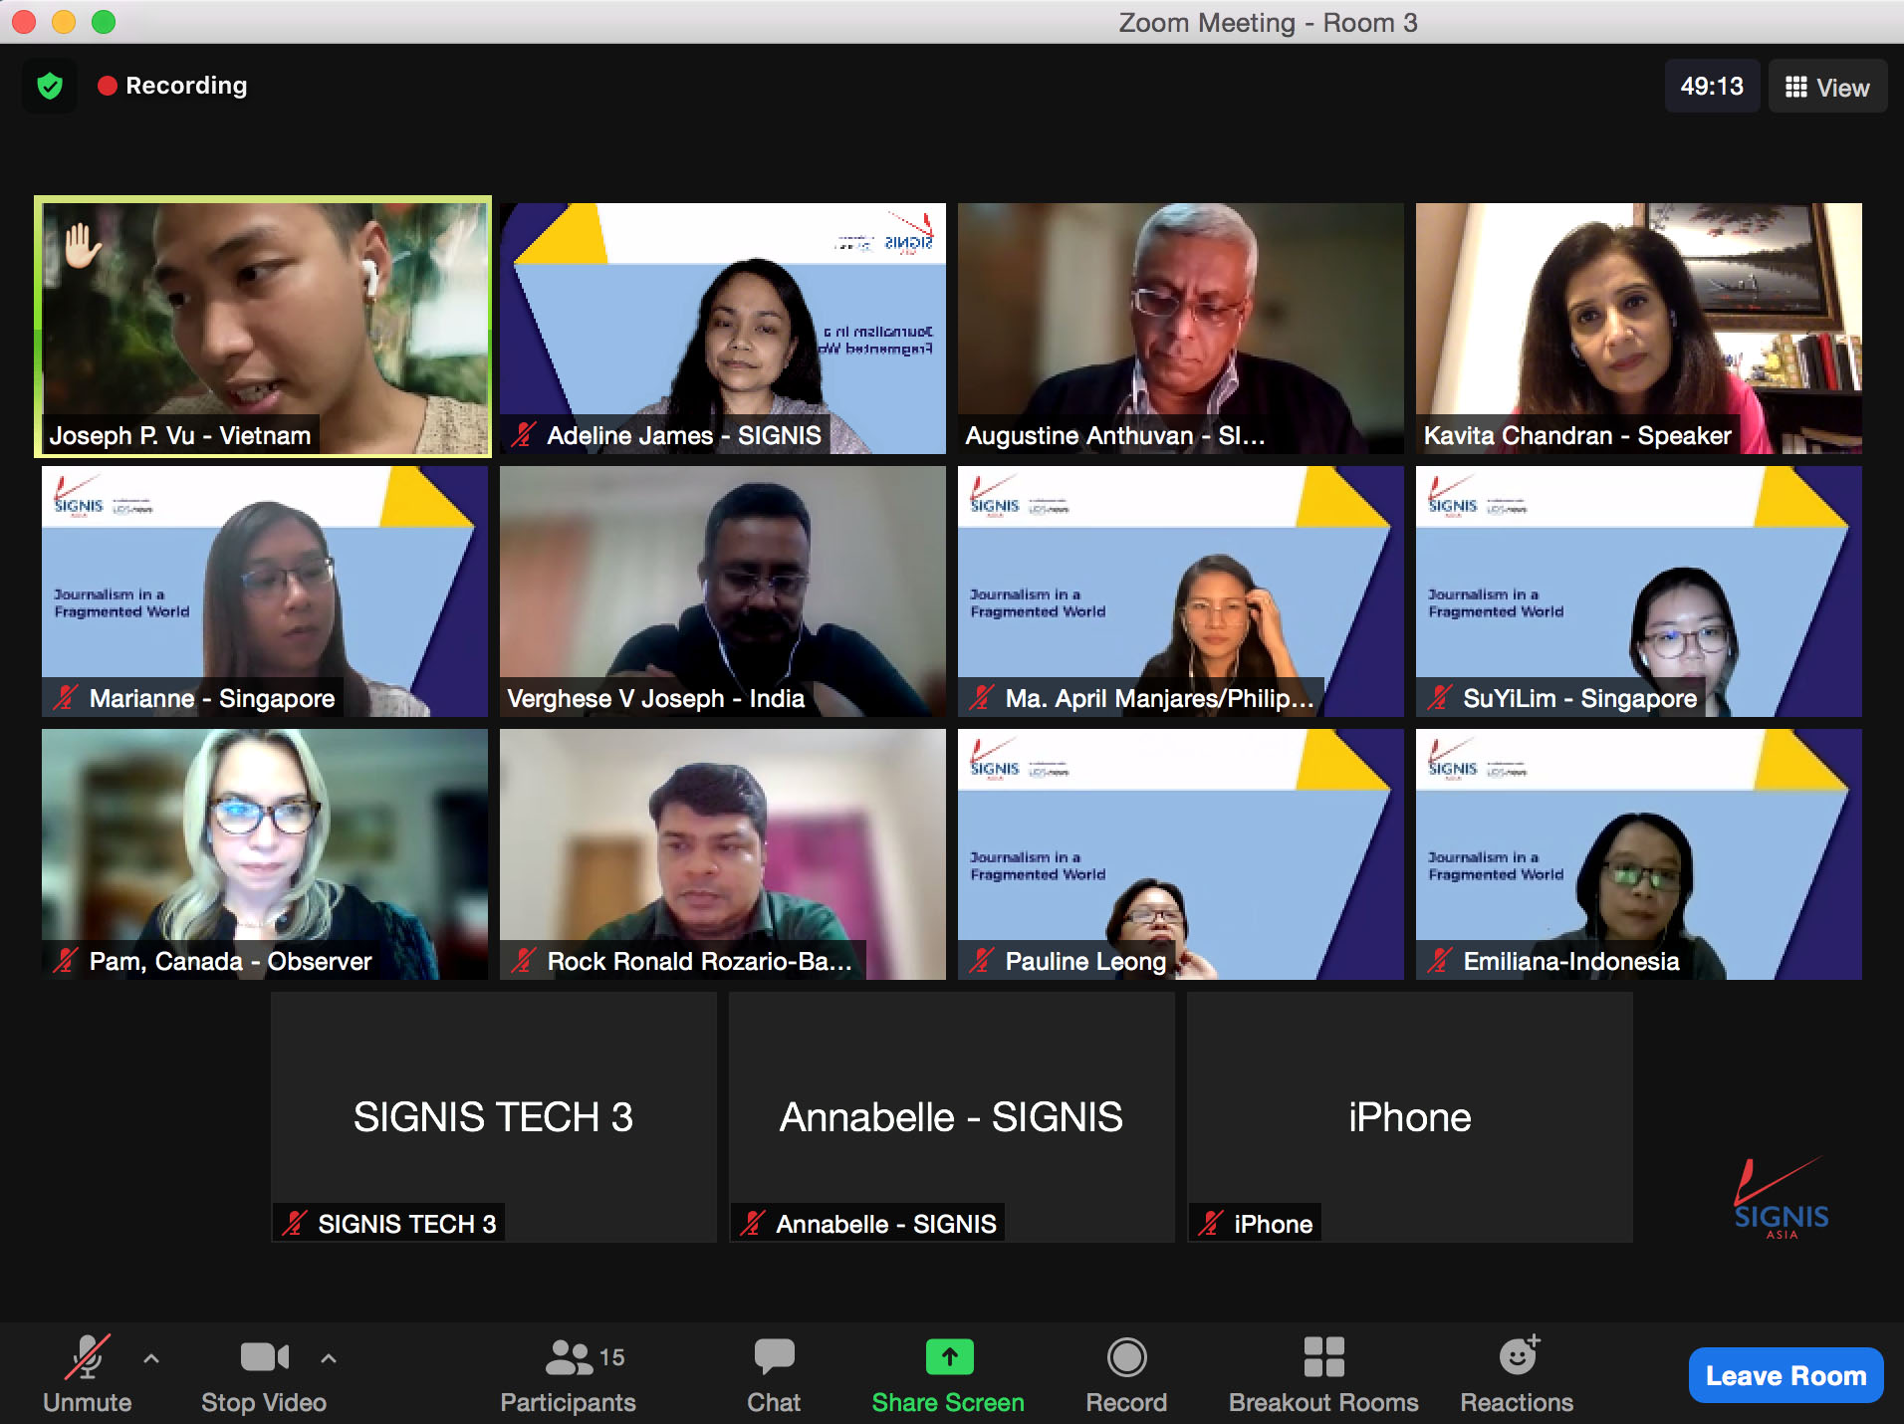Select the SIGNIS TECH 3 participant tile
The height and width of the screenshot is (1424, 1904).
493,1116
